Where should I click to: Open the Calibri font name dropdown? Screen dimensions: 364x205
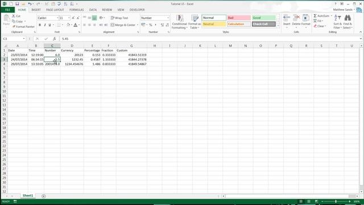click(57, 18)
